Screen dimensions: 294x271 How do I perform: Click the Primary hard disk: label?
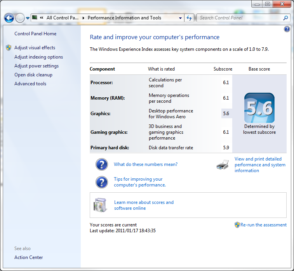110,148
